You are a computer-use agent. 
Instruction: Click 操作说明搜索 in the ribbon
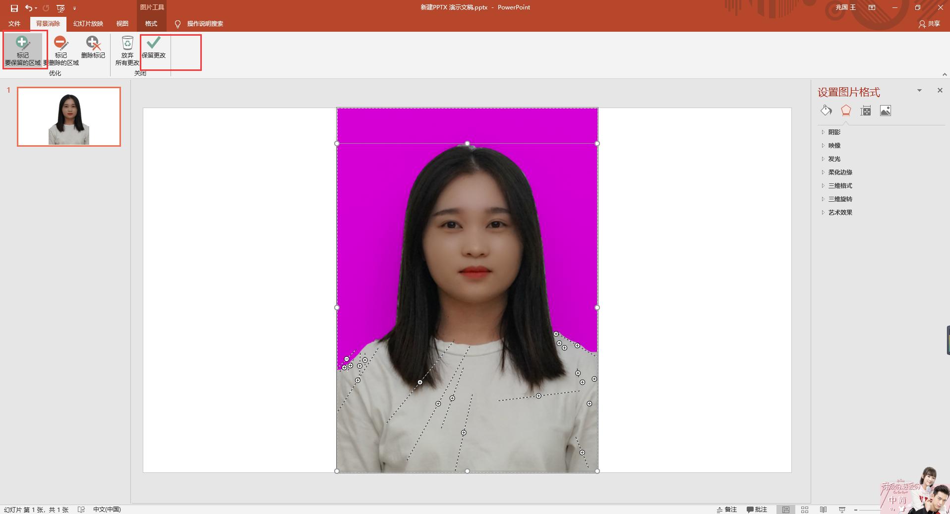tap(204, 23)
